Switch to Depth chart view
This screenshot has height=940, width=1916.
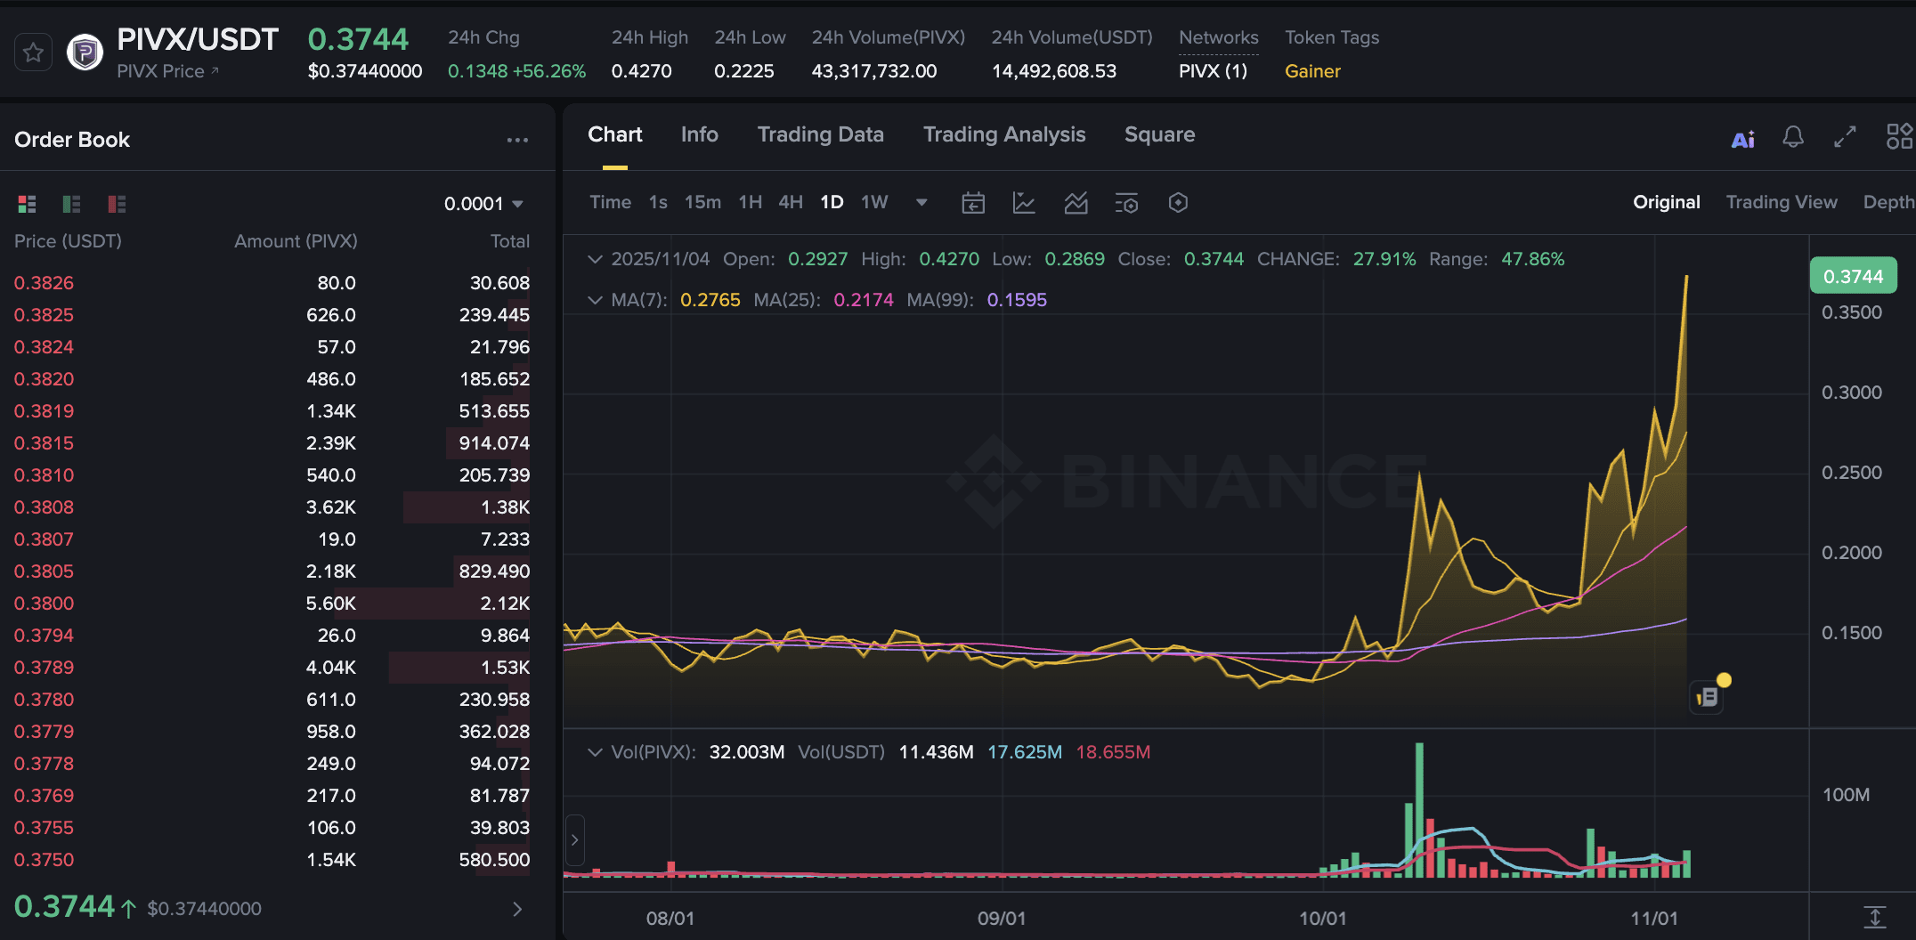1888,202
